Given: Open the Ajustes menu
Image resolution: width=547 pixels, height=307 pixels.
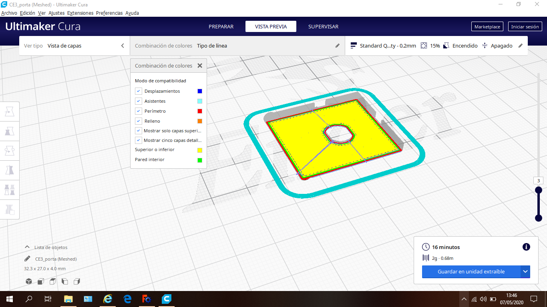Looking at the screenshot, I should point(56,13).
